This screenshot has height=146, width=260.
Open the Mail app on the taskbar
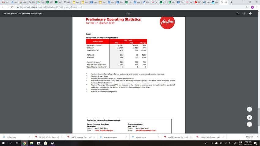(39, 143)
